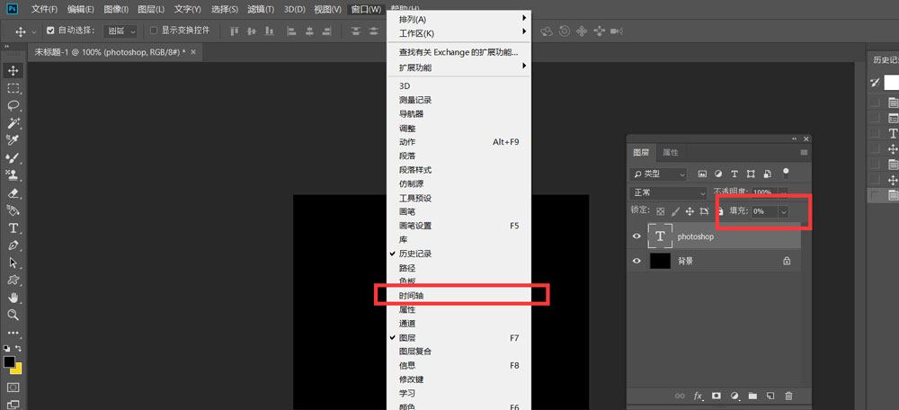This screenshot has height=410, width=899.
Task: Choose 属性 in the Window menu
Action: (x=460, y=309)
